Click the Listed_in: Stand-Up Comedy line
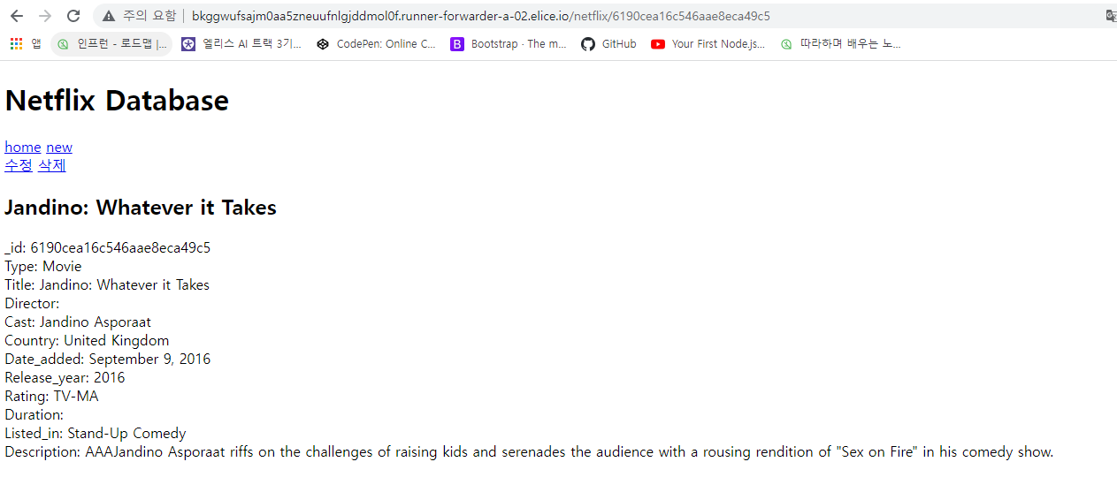This screenshot has width=1117, height=477. [x=96, y=434]
